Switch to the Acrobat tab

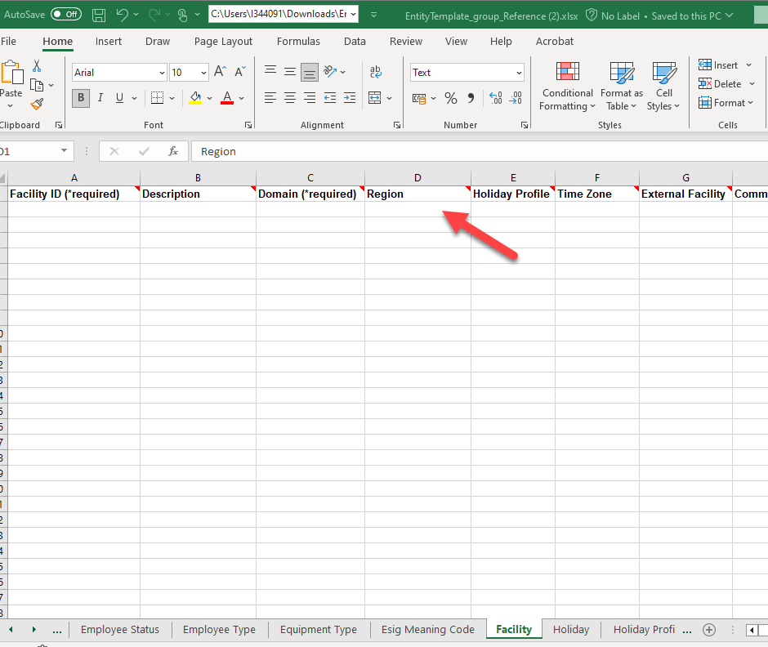pos(555,41)
